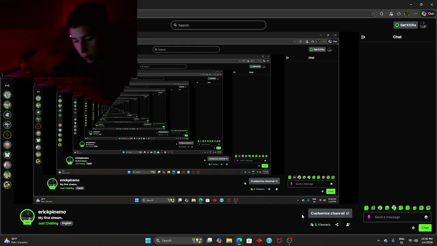Open the erickpinemo channel name

click(52, 212)
